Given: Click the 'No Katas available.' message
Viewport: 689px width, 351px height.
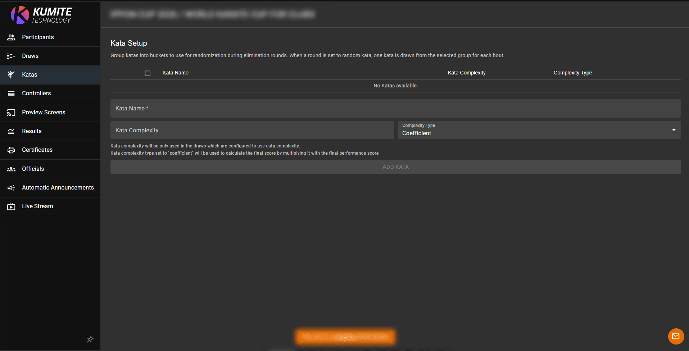Looking at the screenshot, I should point(395,86).
